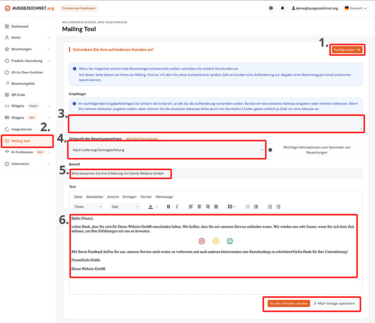This screenshot has height=323, width=375.
Task: Click the Konto person icon
Action: coord(7,38)
